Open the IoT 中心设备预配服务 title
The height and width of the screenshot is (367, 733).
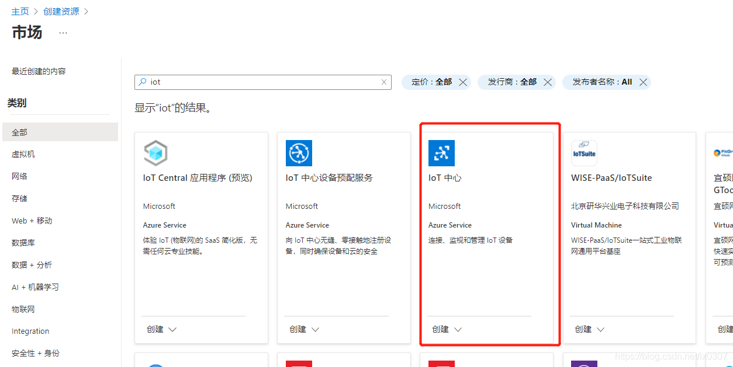click(329, 178)
